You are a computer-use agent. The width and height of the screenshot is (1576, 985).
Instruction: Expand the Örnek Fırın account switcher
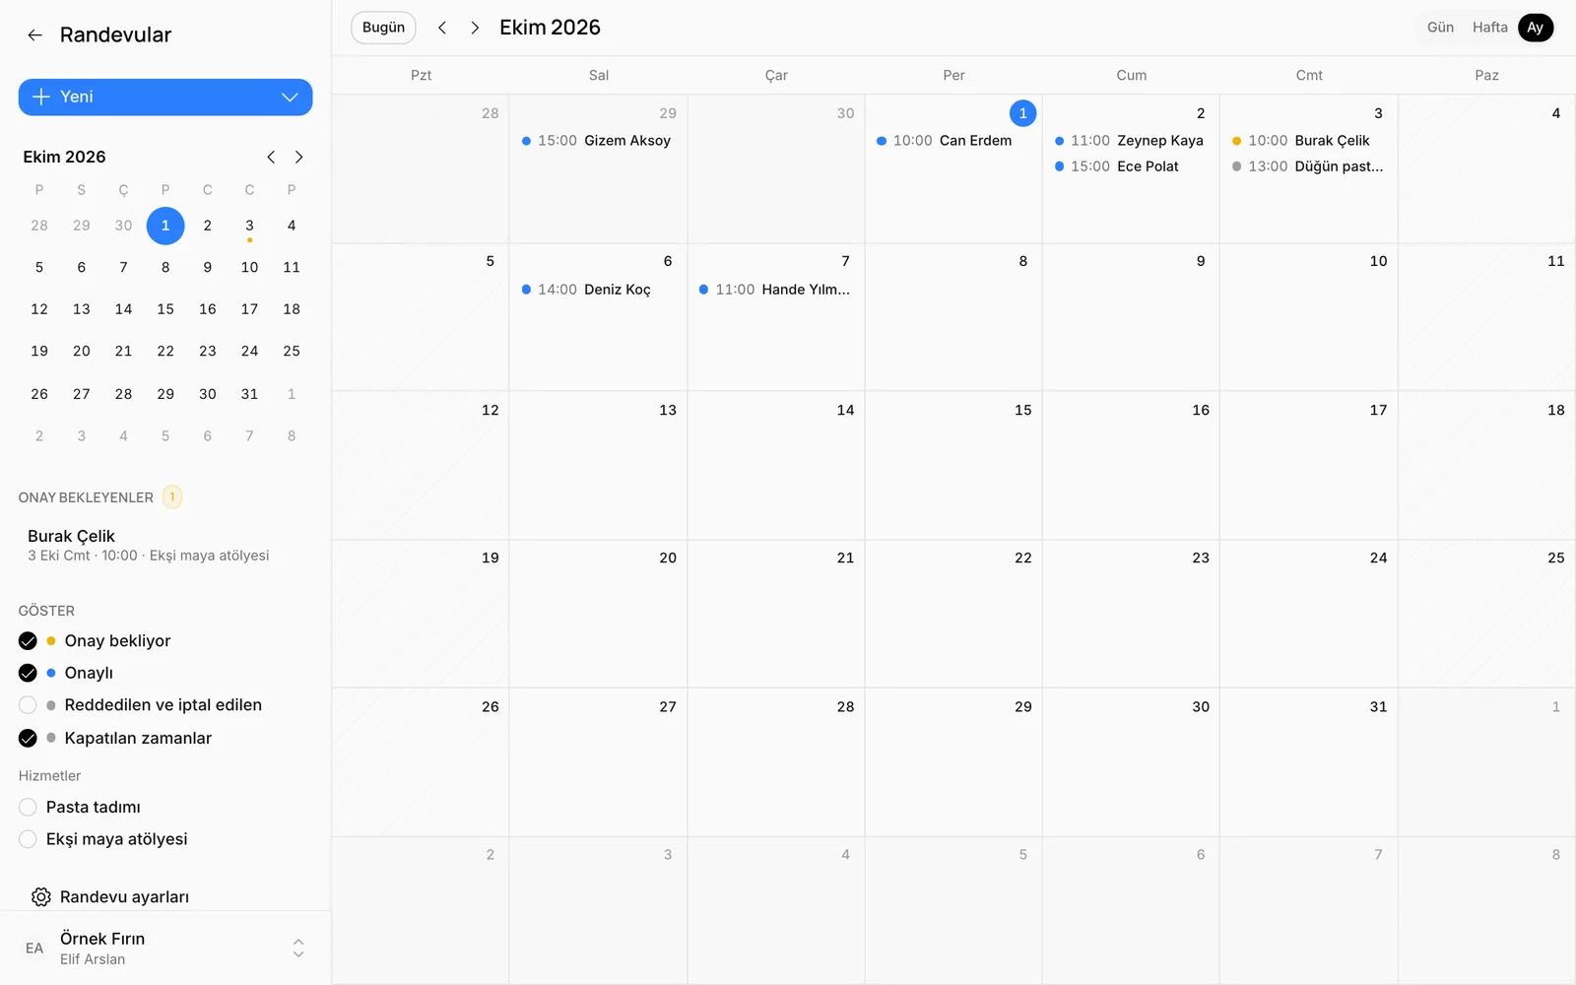[x=298, y=949]
